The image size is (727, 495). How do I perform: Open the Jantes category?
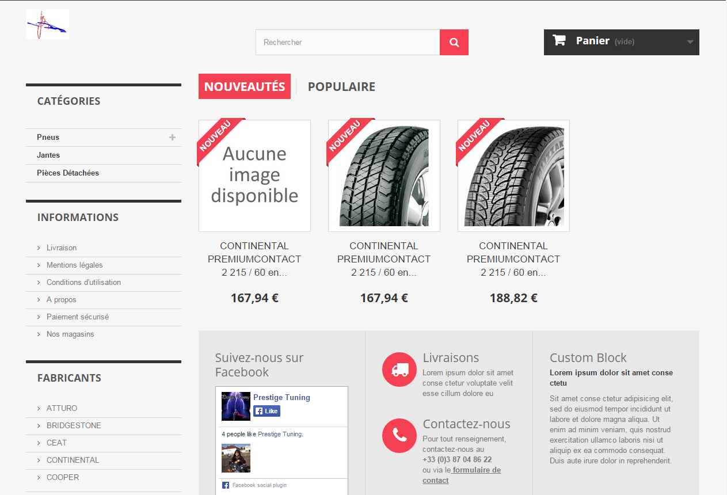pyautogui.click(x=48, y=155)
